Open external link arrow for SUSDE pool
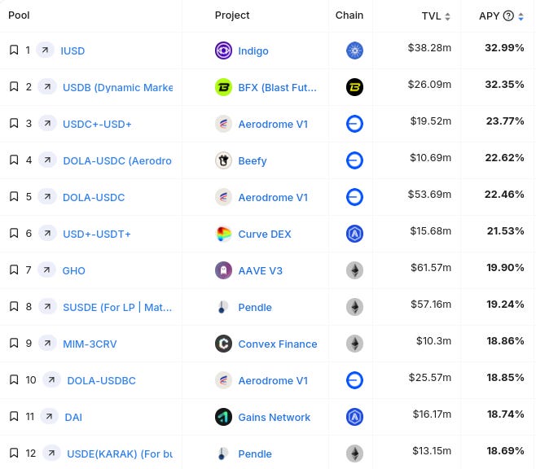This screenshot has width=536, height=469. pos(47,306)
